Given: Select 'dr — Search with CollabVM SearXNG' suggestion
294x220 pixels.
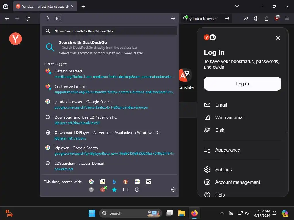Looking at the screenshot, I should [109, 31].
